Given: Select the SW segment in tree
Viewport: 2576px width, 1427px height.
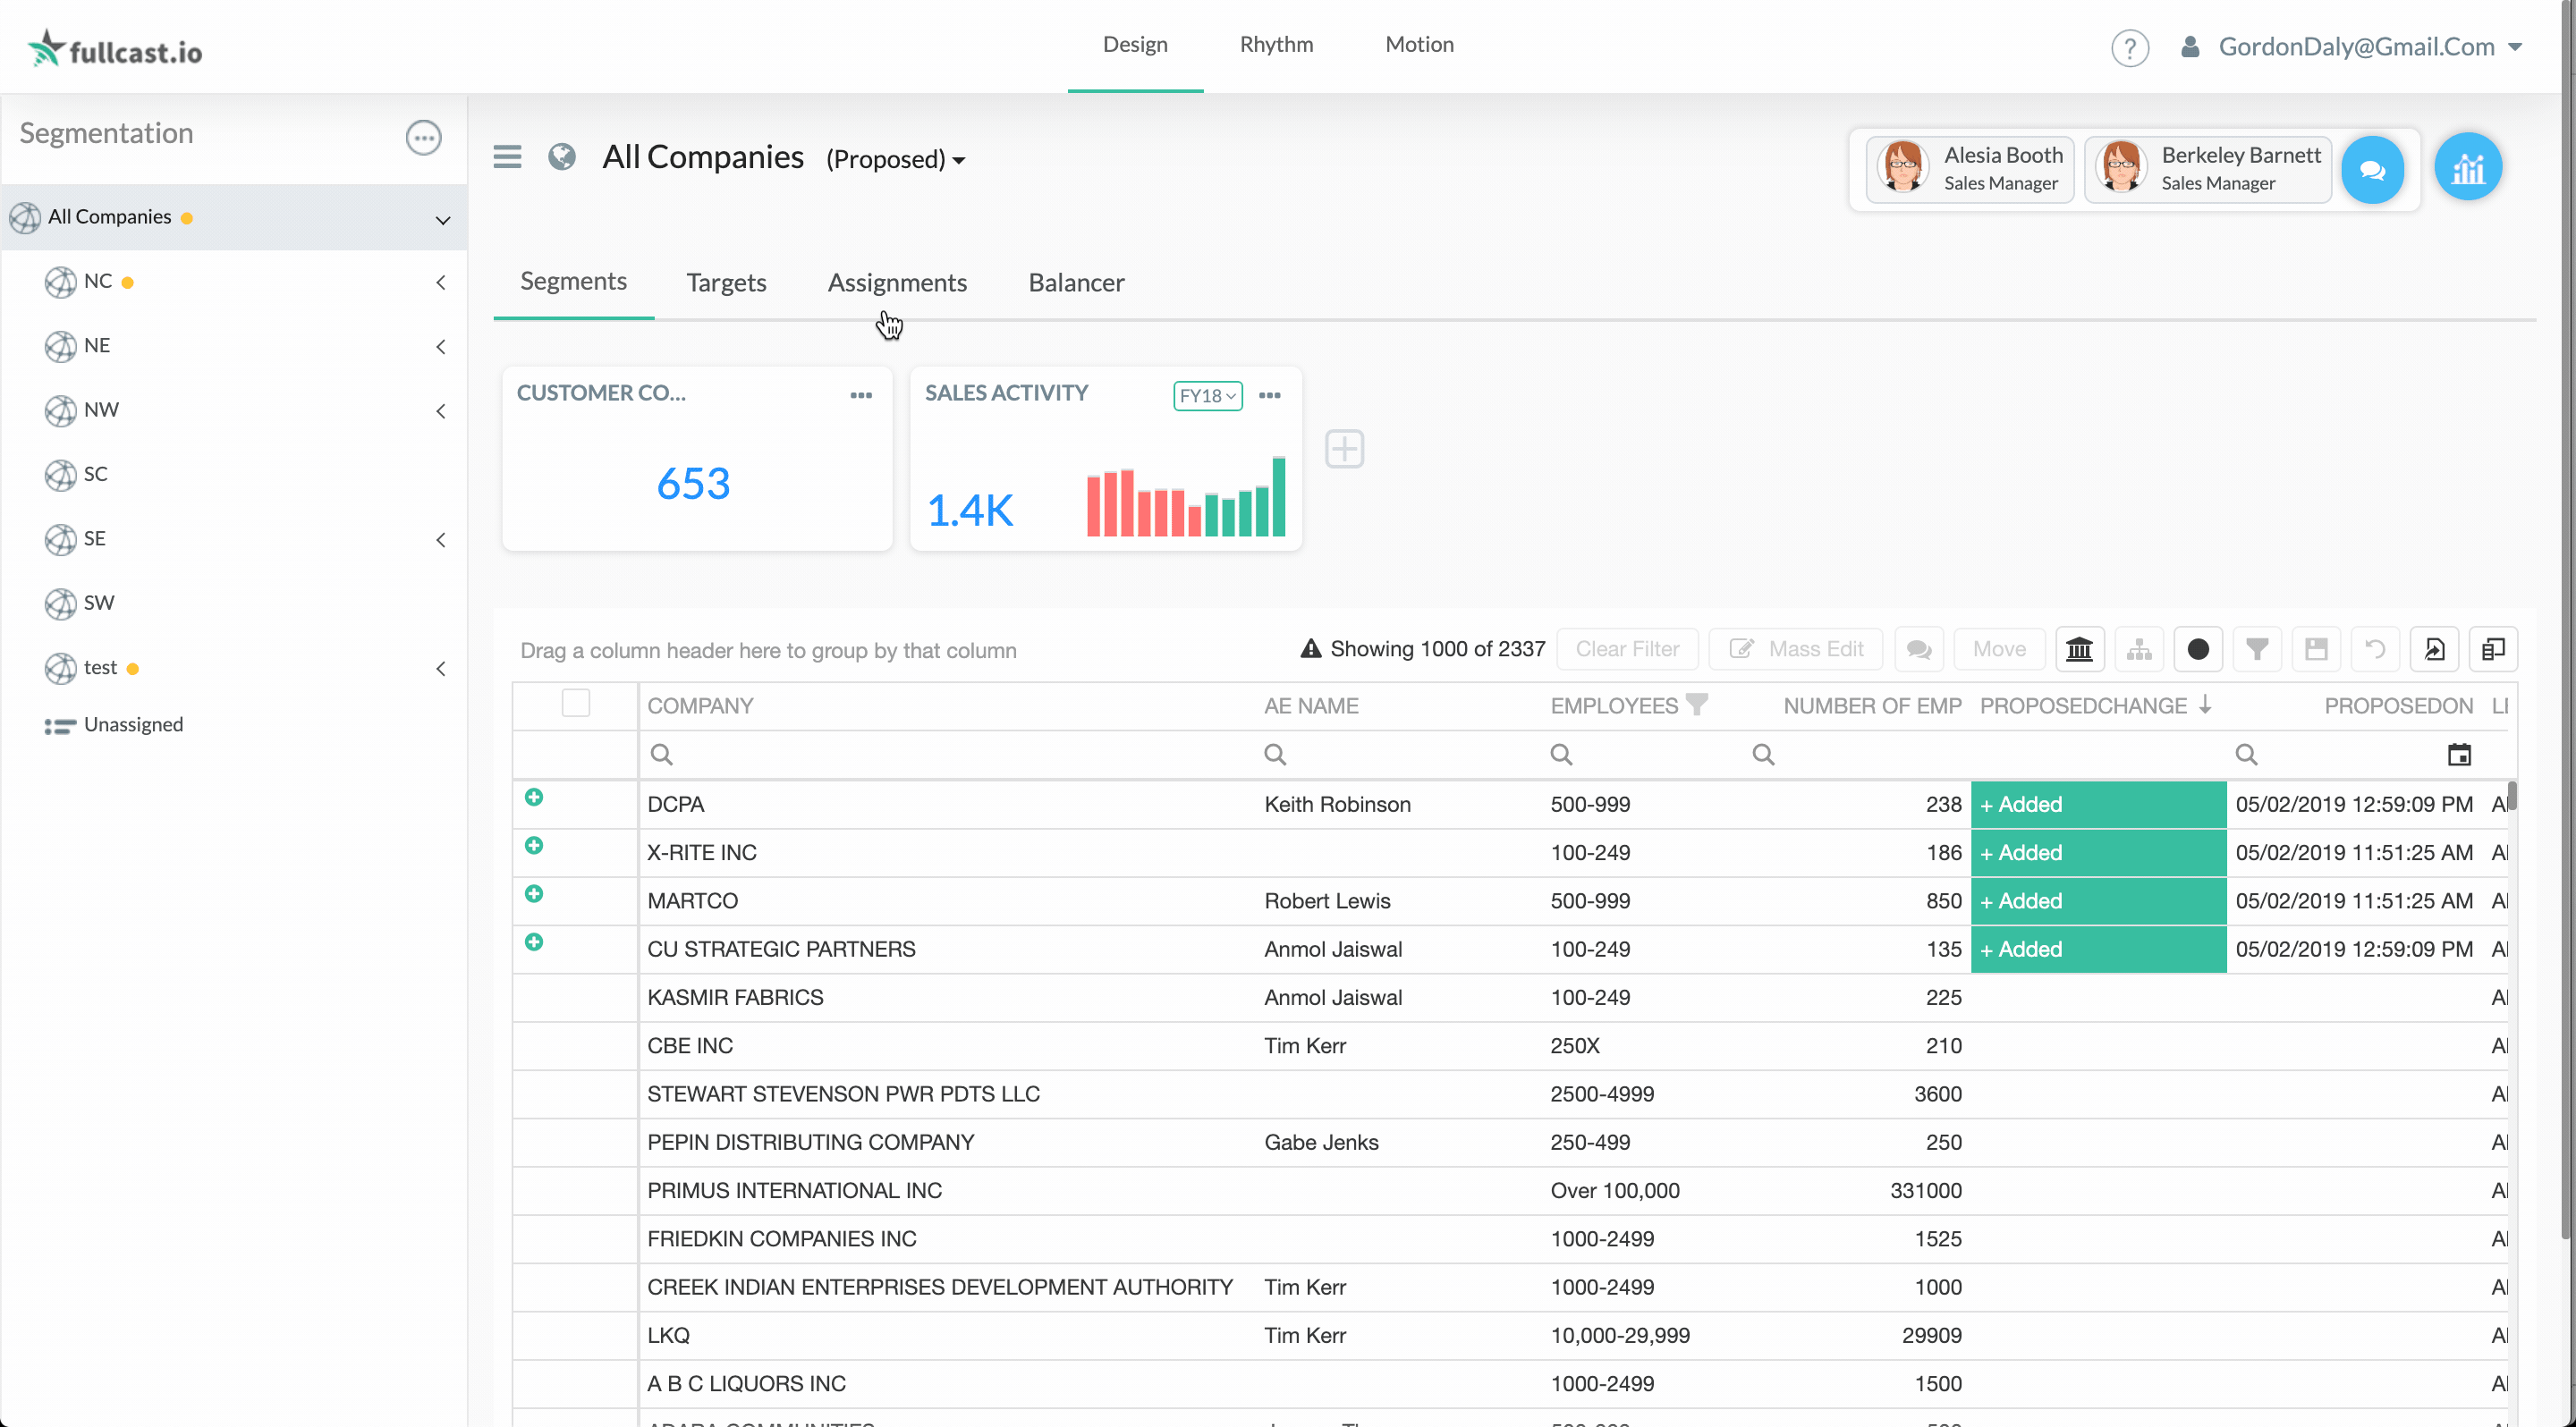Looking at the screenshot, I should (98, 604).
